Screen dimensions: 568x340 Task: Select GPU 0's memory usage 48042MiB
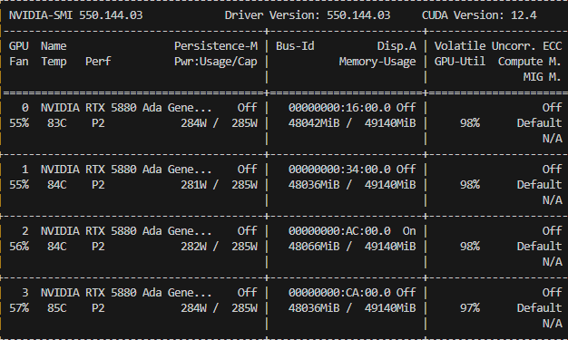[314, 123]
